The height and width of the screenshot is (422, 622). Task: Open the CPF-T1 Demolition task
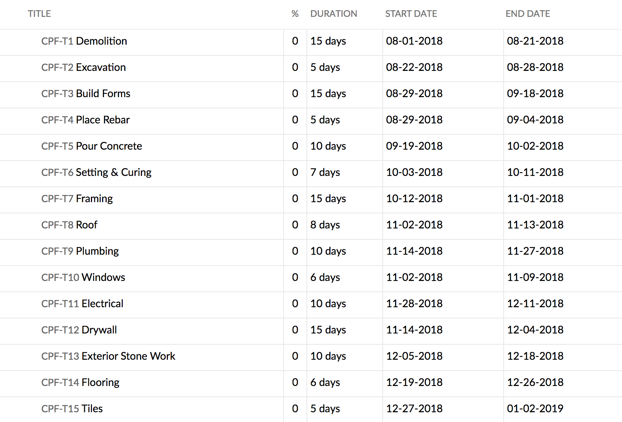pyautogui.click(x=84, y=41)
